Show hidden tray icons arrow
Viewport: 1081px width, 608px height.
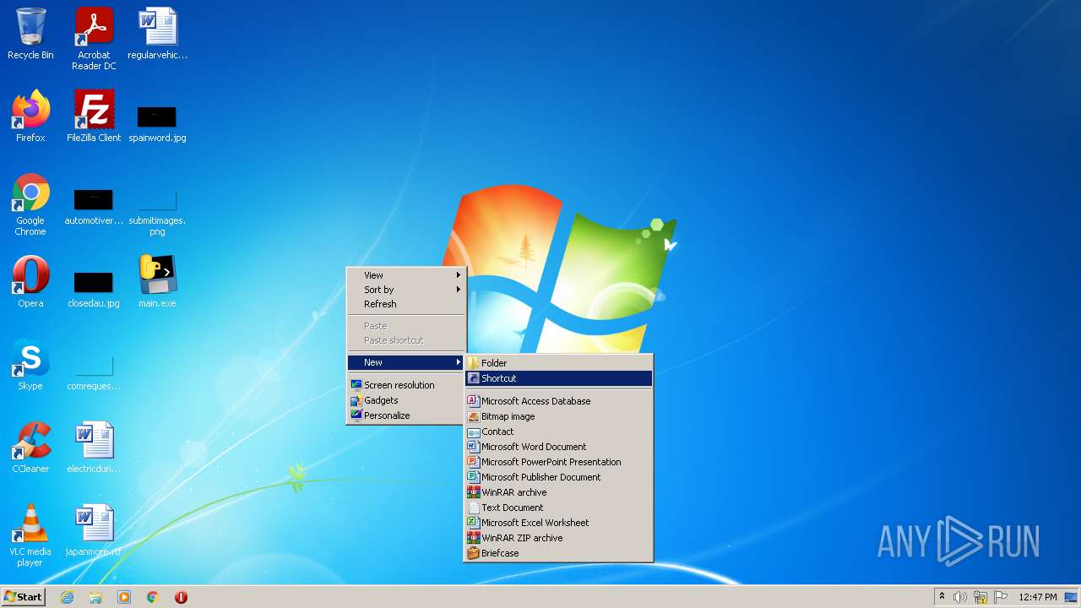pos(942,597)
